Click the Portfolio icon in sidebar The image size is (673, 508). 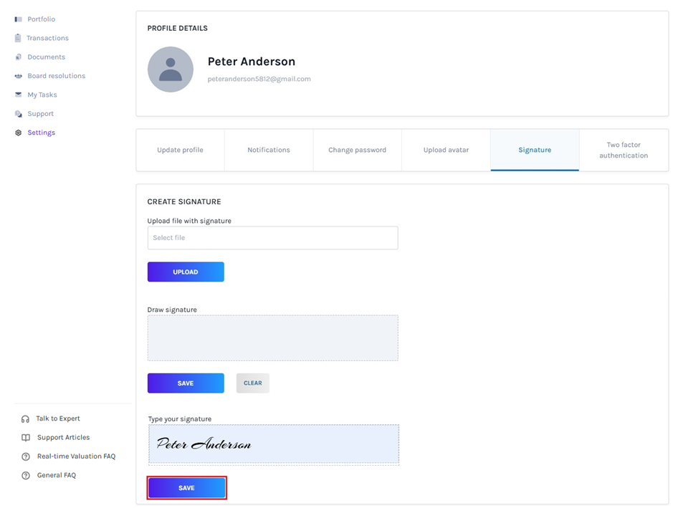coord(18,19)
